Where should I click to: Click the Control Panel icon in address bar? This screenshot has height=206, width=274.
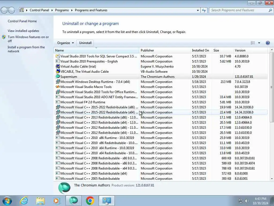tap(22, 10)
